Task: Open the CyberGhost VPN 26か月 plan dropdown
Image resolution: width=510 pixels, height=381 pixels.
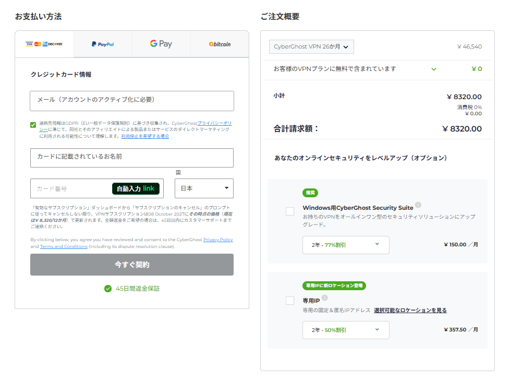Action: 311,46
